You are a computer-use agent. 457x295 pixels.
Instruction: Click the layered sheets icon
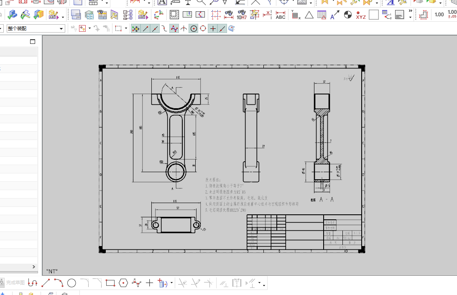(89, 15)
